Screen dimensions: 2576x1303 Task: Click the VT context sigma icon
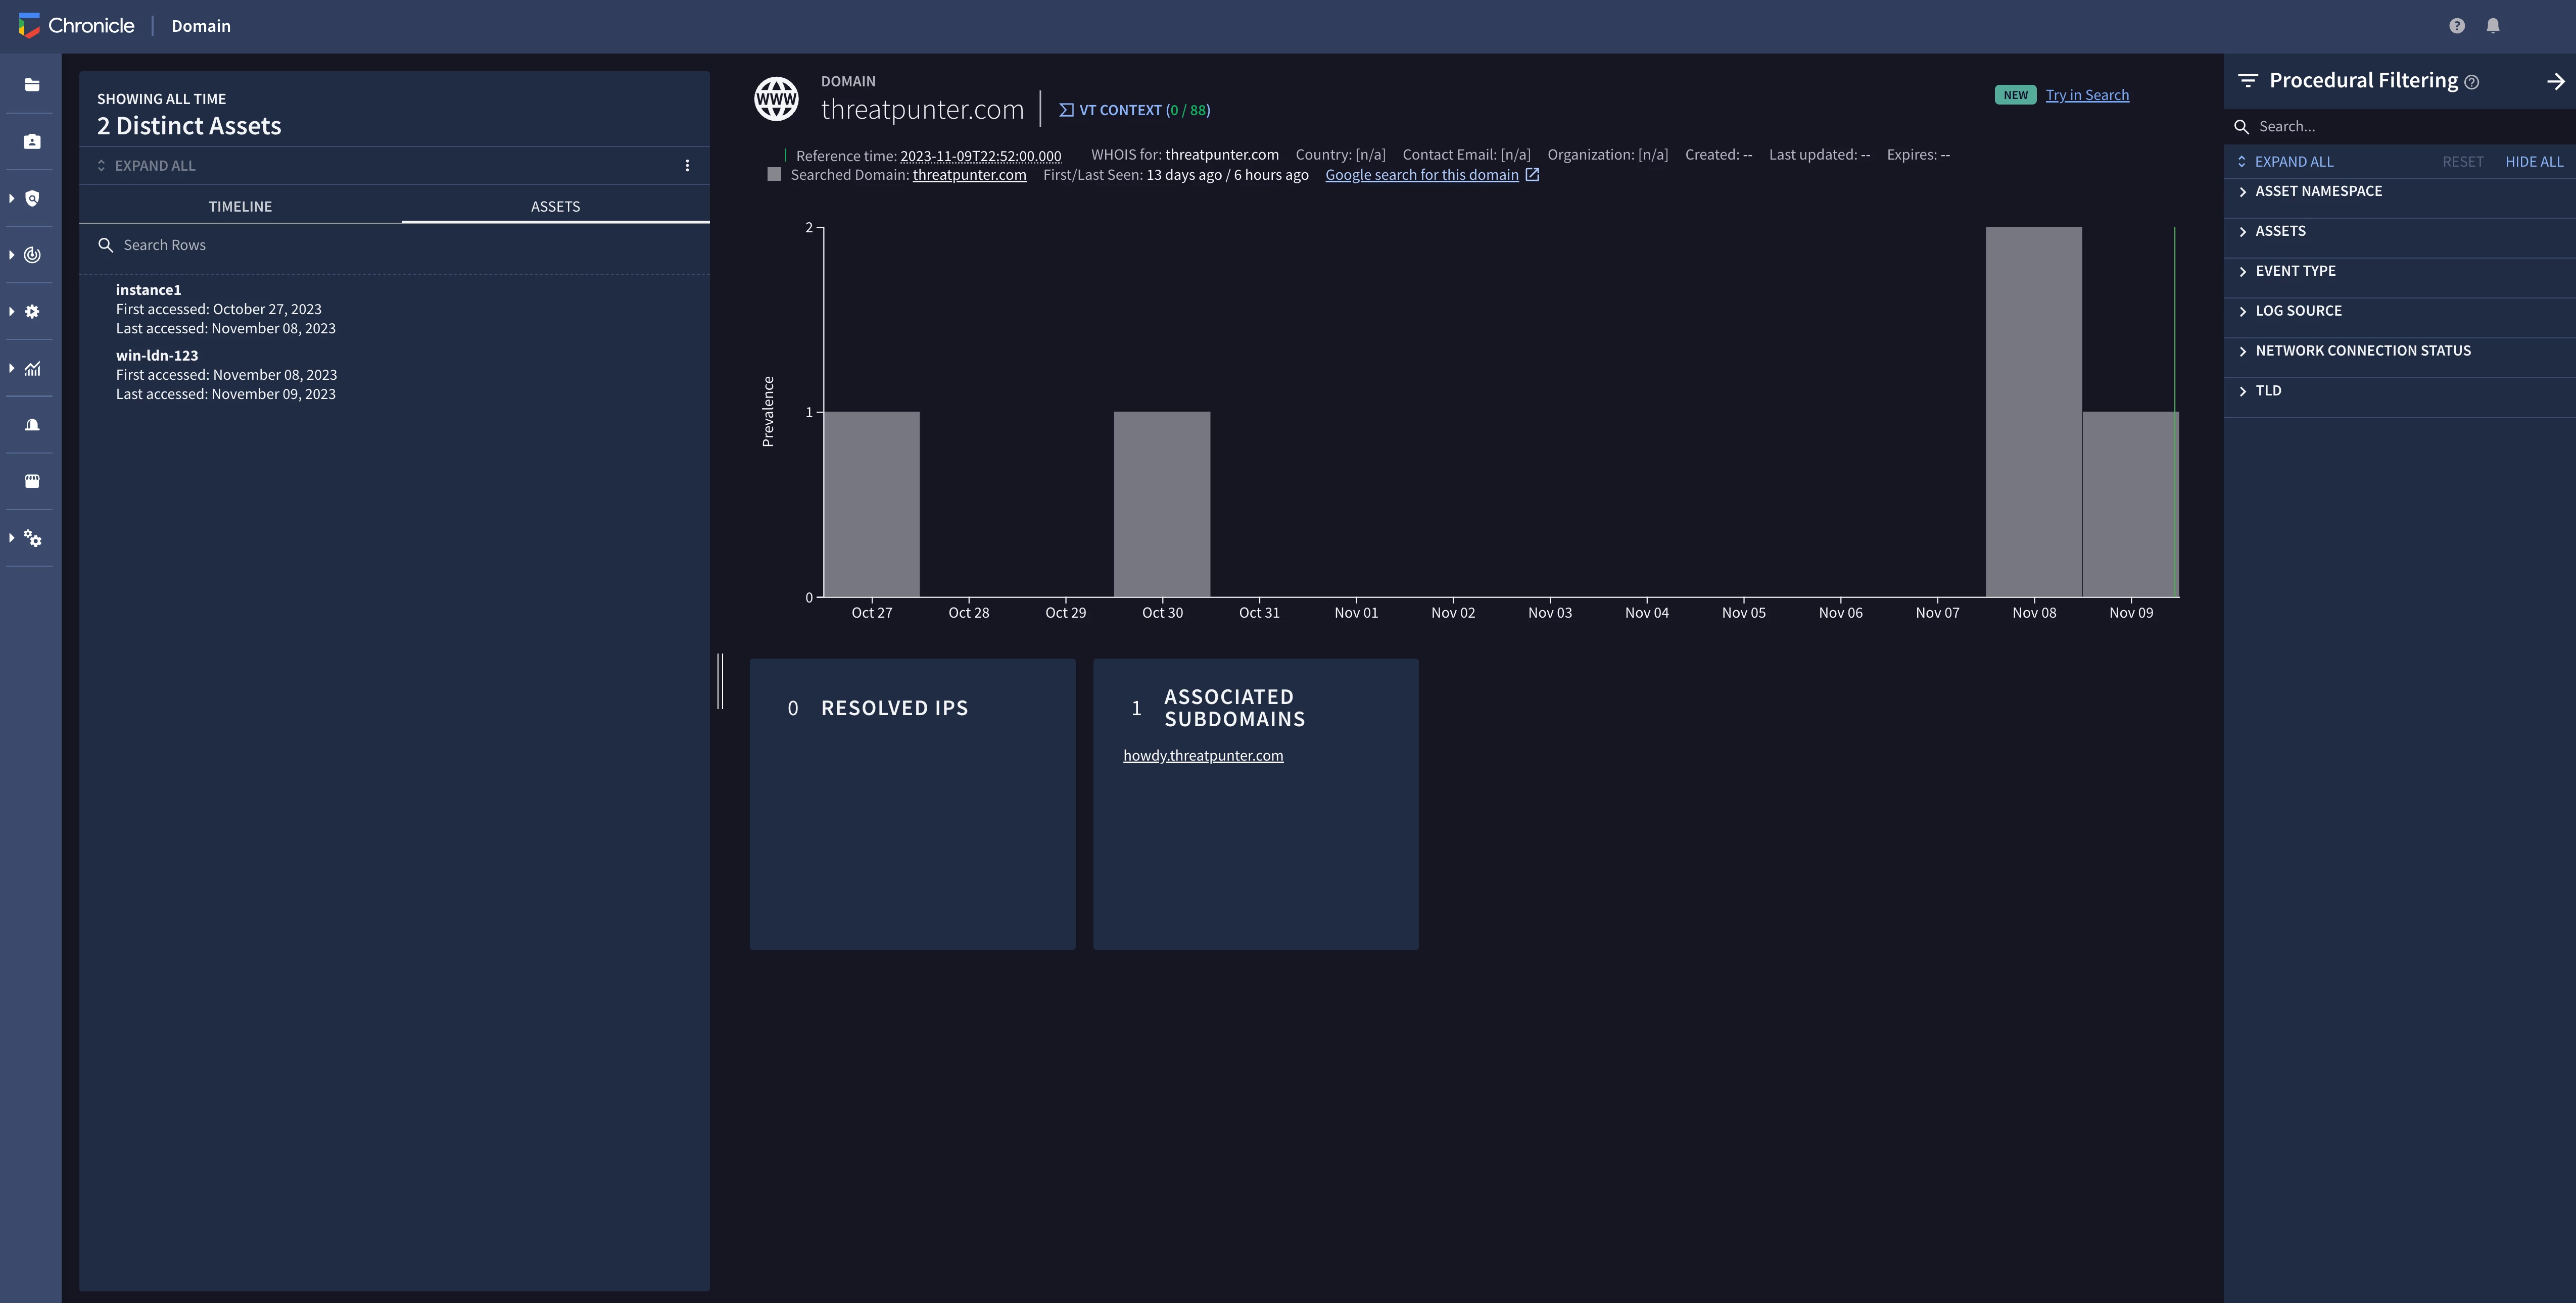(x=1066, y=110)
